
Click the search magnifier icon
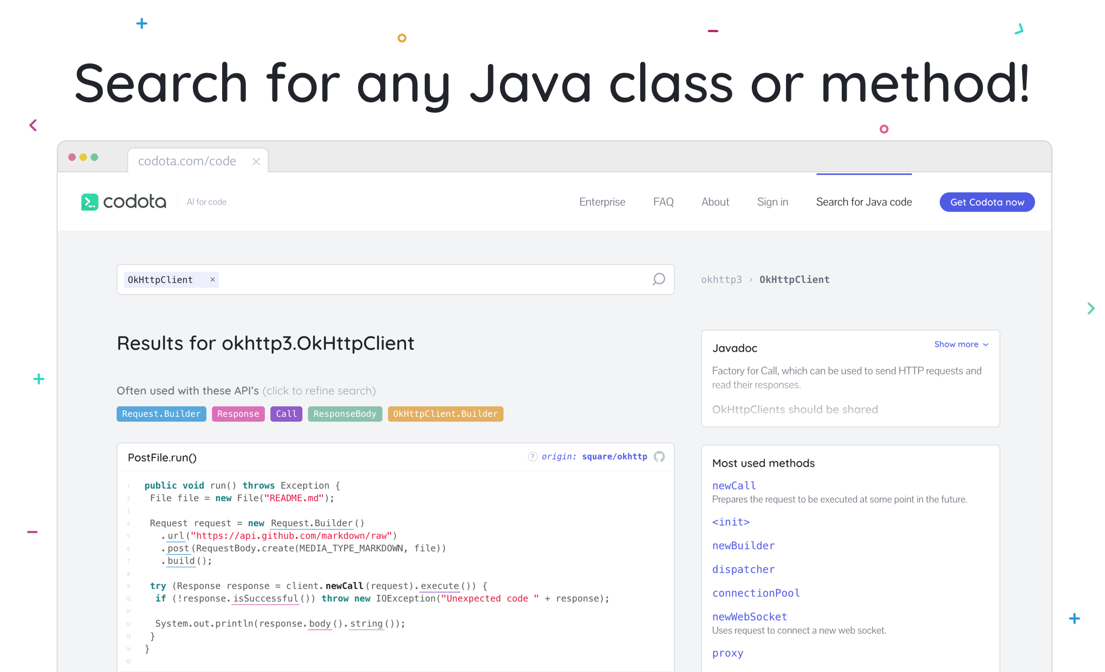click(659, 279)
